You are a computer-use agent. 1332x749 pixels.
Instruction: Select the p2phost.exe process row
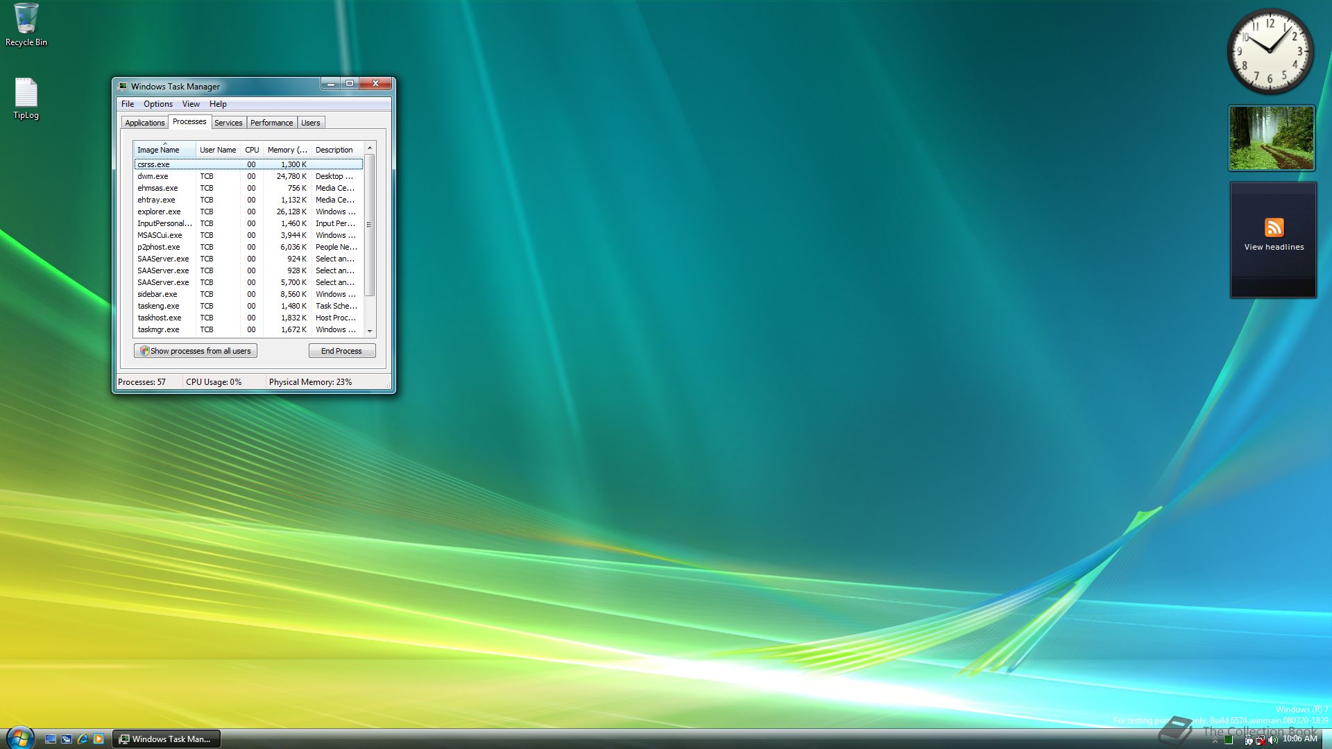[248, 247]
